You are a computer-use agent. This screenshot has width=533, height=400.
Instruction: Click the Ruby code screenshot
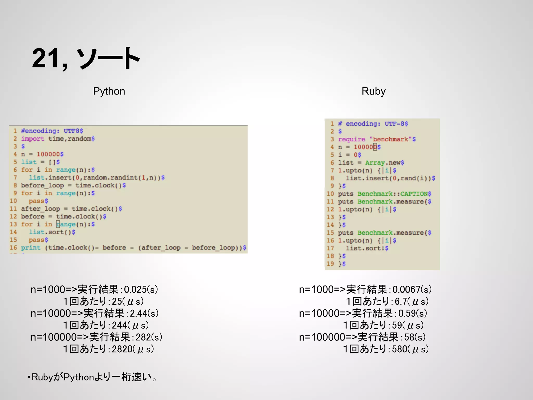pyautogui.click(x=382, y=194)
